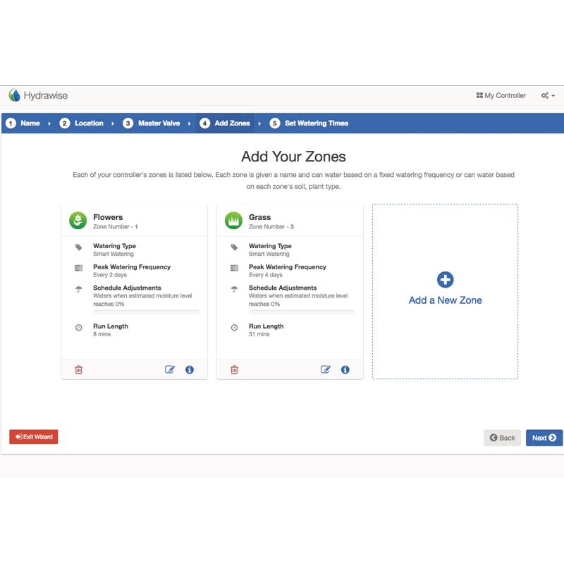Delete the Grass zone with trash icon
Viewport: 564px width, 564px height.
pos(235,369)
